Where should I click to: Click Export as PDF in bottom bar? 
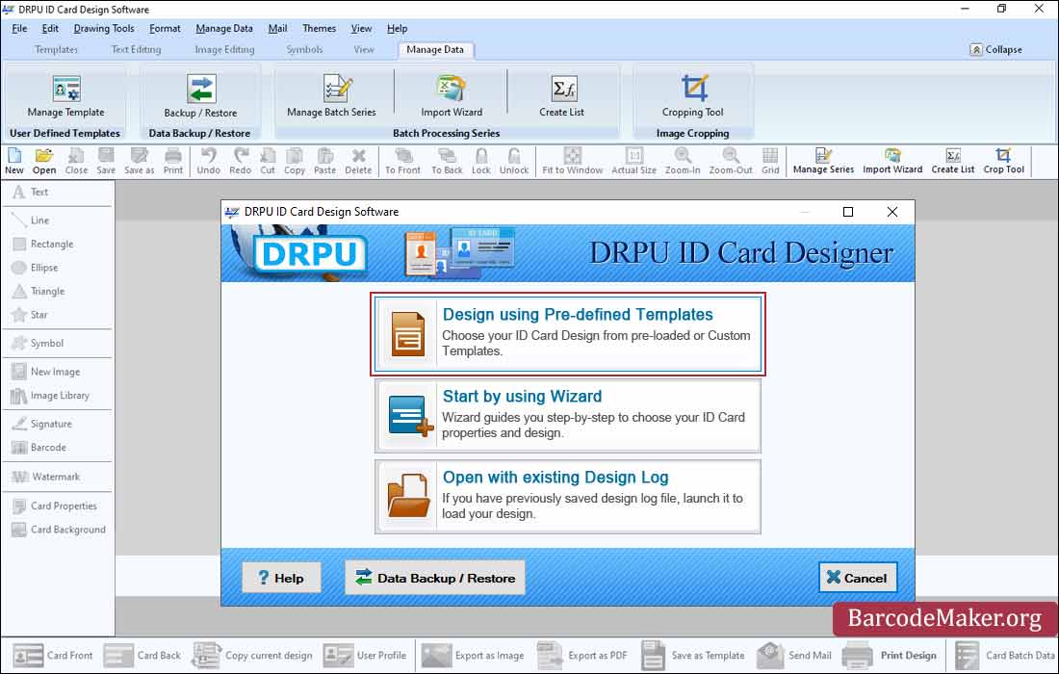(x=582, y=655)
